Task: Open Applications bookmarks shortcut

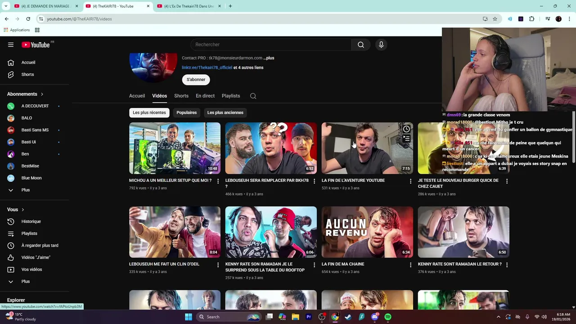Action: (x=17, y=30)
